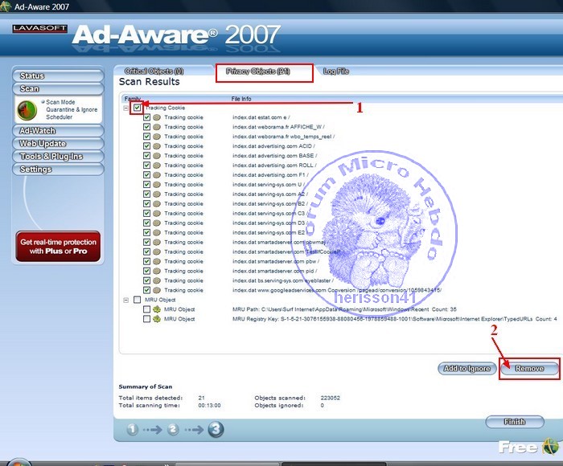
Task: Click cookie icon for smartadserver.com pbw row
Action: click(x=157, y=261)
